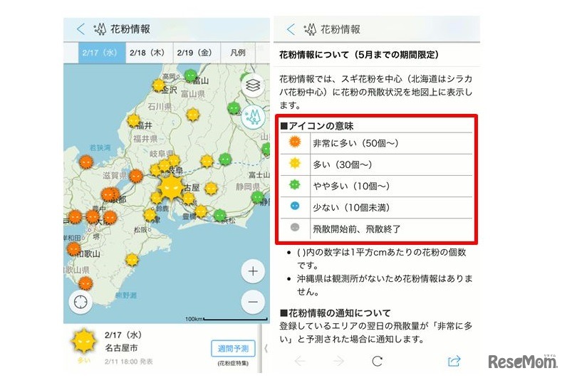This screenshot has width=567, height=378.
Task: Click the orange legend icon for very high
Action: coord(295,142)
